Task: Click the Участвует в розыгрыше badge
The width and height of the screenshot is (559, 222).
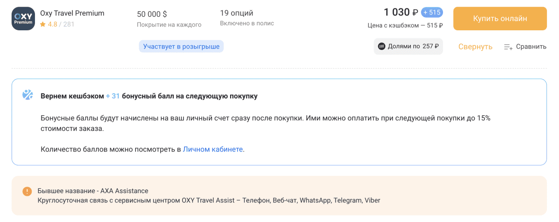Action: pyautogui.click(x=181, y=47)
